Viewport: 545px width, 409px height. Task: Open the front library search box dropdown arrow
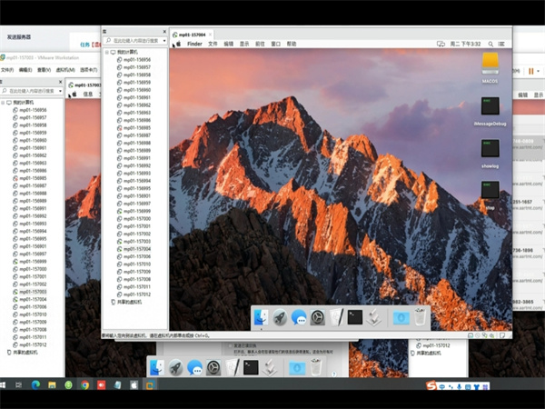pos(164,41)
